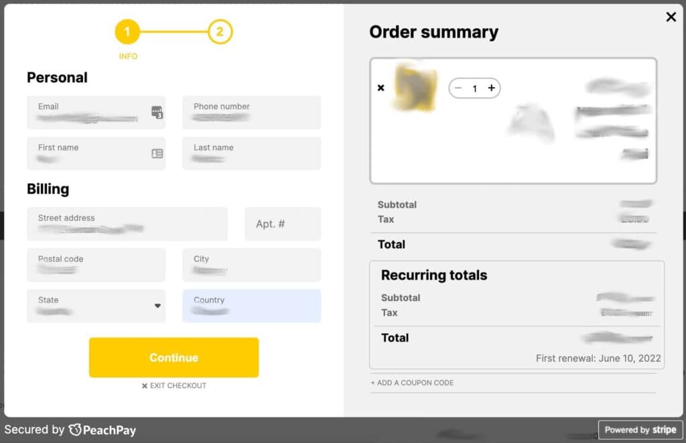Increase quantity with the plus button
The height and width of the screenshot is (443, 686).
click(x=491, y=88)
